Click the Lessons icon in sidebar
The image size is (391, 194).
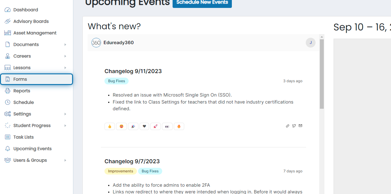click(8, 68)
